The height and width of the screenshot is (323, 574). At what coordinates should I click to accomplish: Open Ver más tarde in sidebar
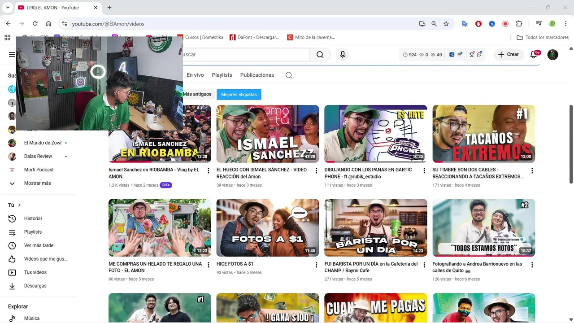tap(38, 245)
